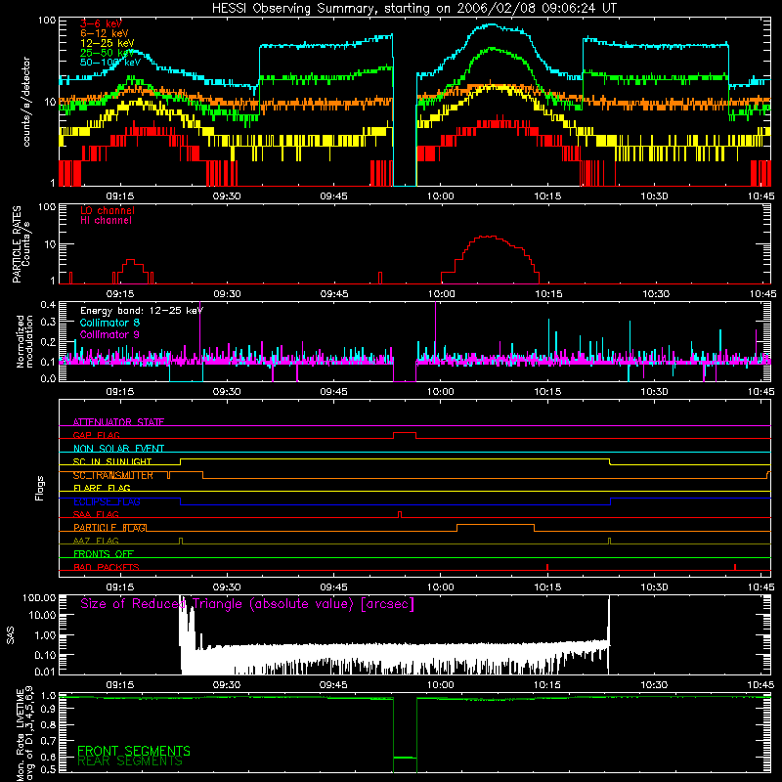Click the magenta Collimator 9 spike near 09:59

[x=435, y=329]
